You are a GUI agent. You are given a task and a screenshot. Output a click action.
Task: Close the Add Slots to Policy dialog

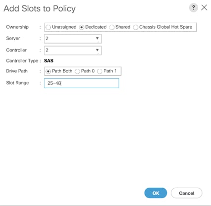(x=204, y=7)
